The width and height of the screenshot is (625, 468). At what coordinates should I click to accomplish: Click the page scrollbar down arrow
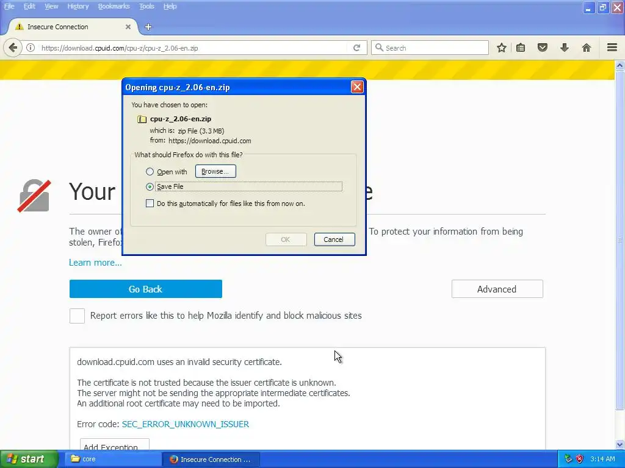(x=620, y=445)
